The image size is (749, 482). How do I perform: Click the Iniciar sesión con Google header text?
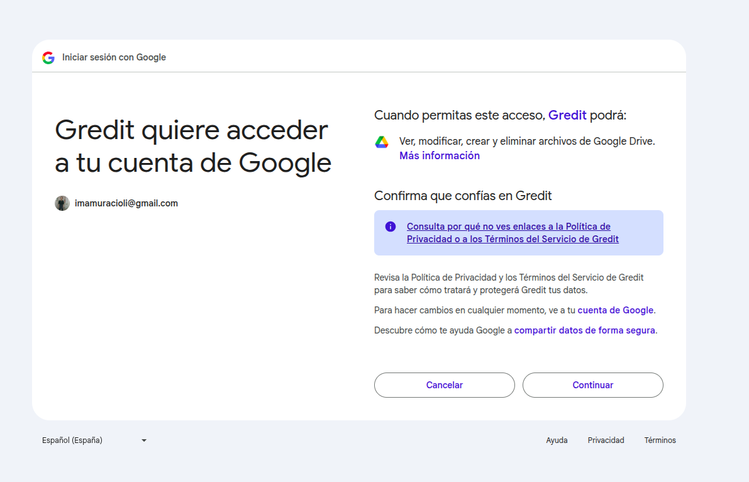114,57
